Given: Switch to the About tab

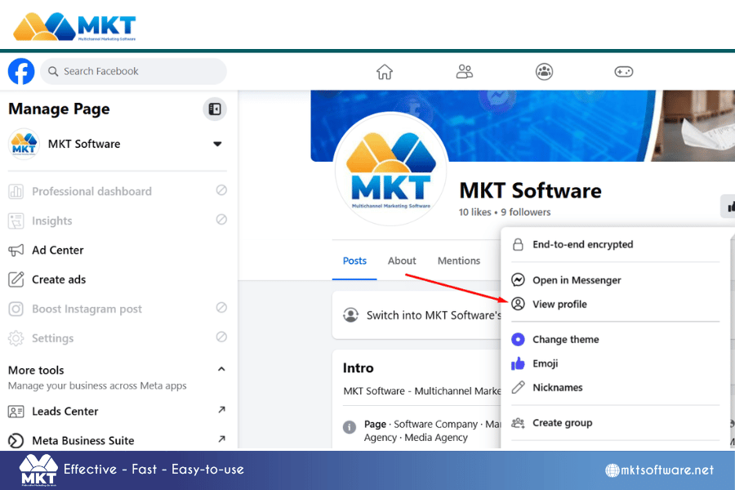Looking at the screenshot, I should (402, 261).
